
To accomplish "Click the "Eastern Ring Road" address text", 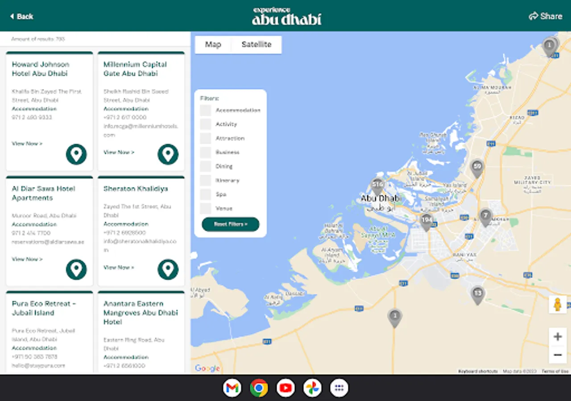I will [134, 344].
